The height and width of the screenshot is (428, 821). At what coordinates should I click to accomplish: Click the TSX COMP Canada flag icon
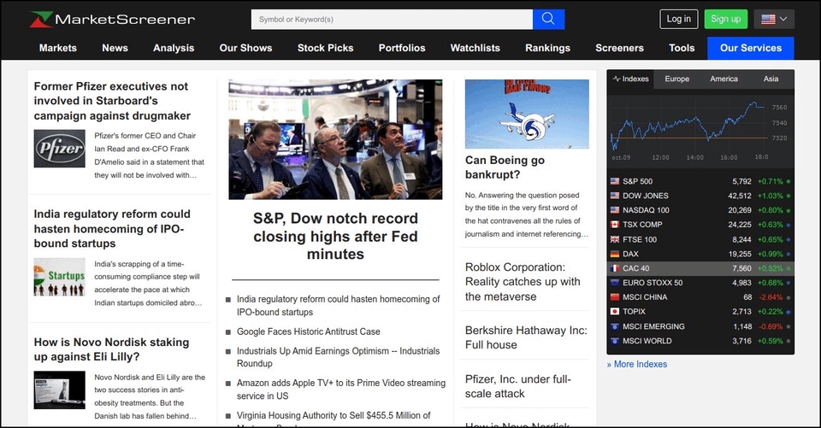615,225
